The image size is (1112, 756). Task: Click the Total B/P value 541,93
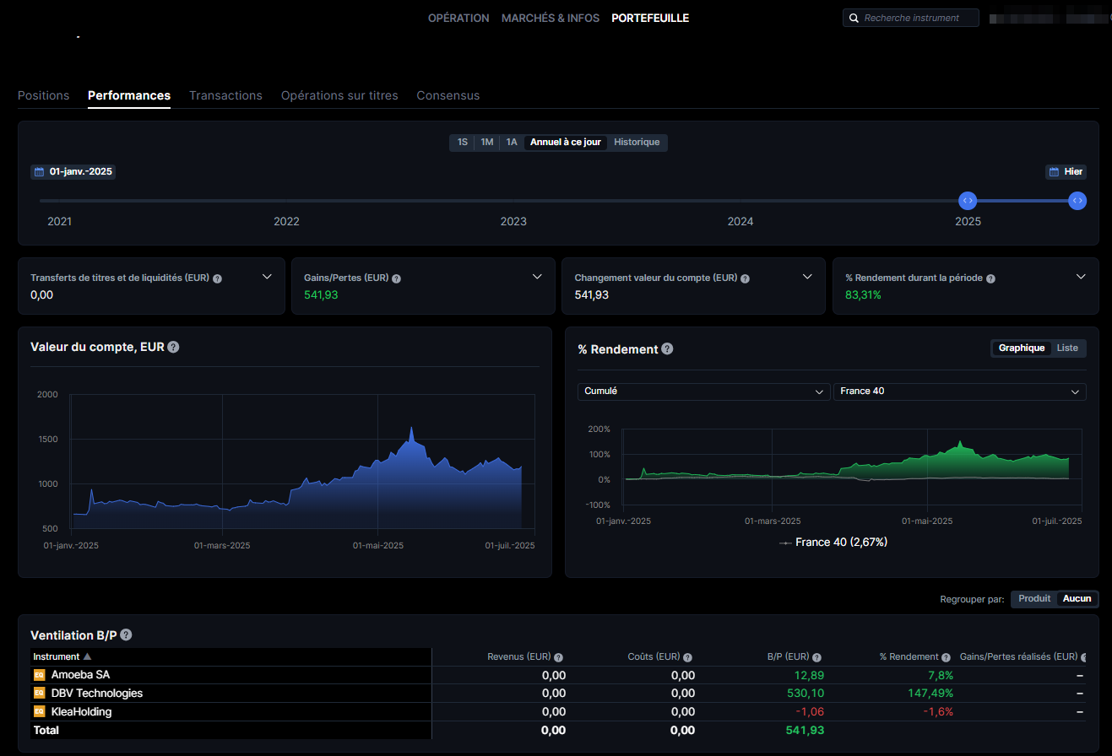(805, 731)
